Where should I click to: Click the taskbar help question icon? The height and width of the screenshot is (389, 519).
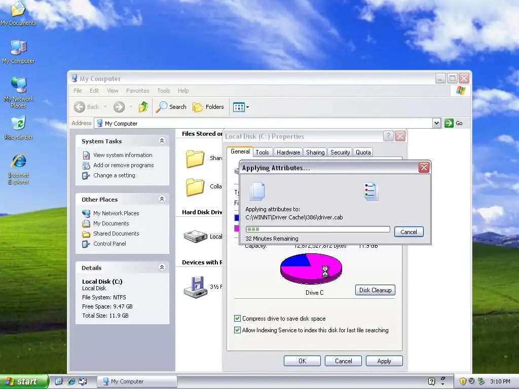[x=432, y=381]
